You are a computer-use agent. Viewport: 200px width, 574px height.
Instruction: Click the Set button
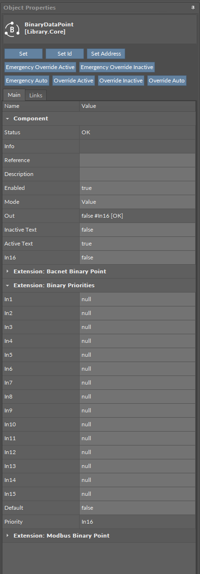(24, 54)
